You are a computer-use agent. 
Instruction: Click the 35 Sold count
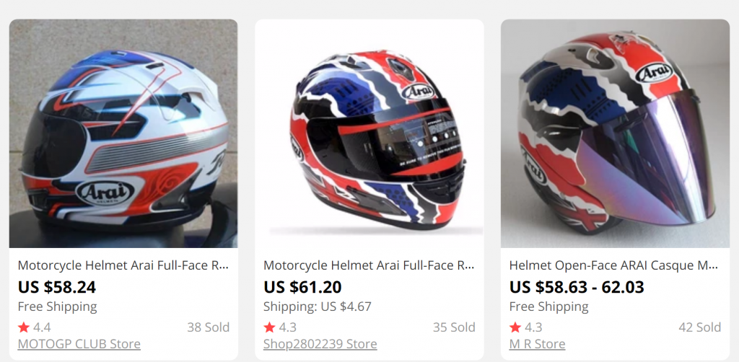[x=454, y=327]
